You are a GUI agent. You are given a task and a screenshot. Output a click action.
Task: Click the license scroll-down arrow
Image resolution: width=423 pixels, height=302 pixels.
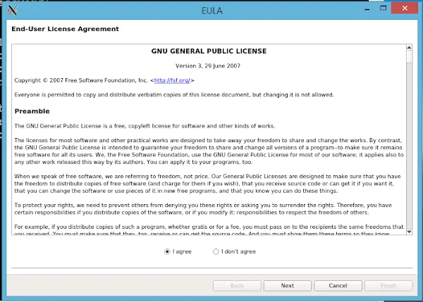409,232
